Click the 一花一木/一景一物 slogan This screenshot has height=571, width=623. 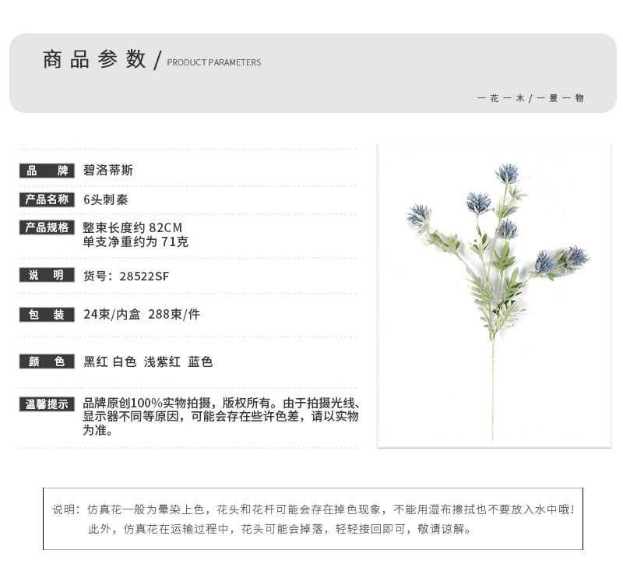pyautogui.click(x=530, y=97)
